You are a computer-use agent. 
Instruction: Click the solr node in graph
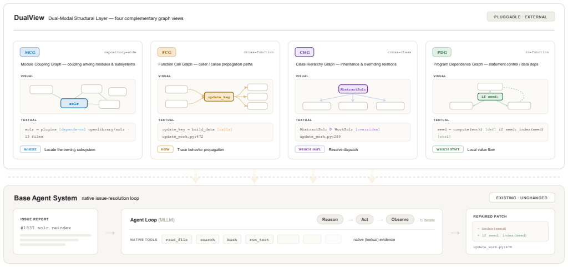coord(74,103)
